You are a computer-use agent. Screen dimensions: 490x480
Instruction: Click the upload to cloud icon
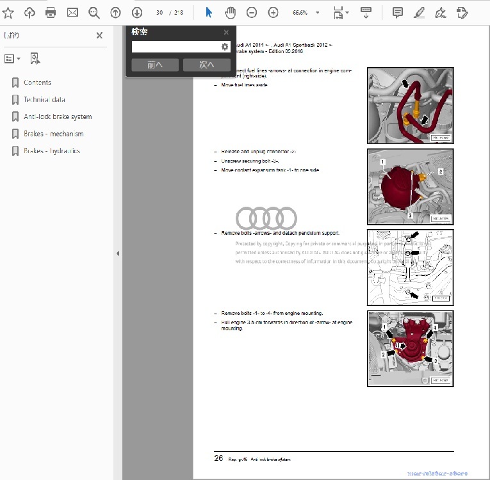pos(29,13)
